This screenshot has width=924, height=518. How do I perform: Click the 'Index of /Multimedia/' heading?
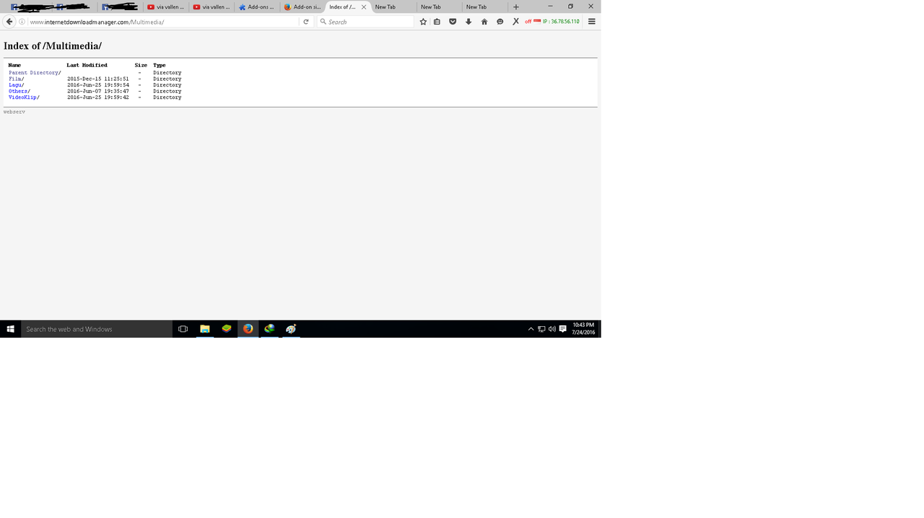coord(53,45)
